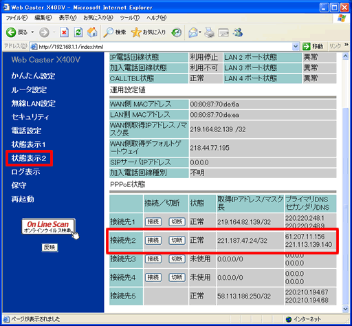The height and width of the screenshot is (326, 352).
Task: Click the WAN MAC address value 00:80:87:70:de:6a
Action: [214, 105]
